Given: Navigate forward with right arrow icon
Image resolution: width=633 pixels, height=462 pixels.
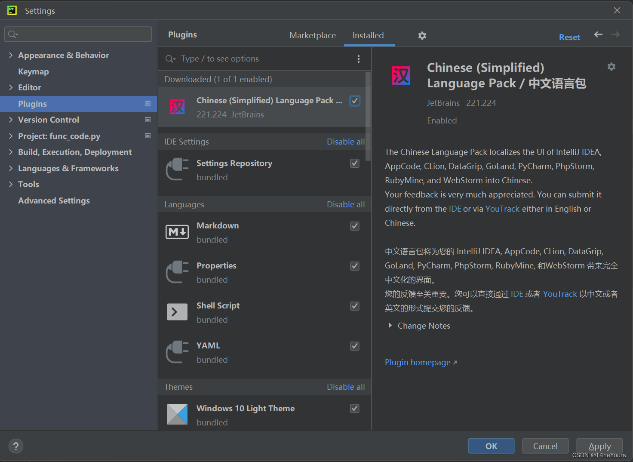Looking at the screenshot, I should coord(616,34).
